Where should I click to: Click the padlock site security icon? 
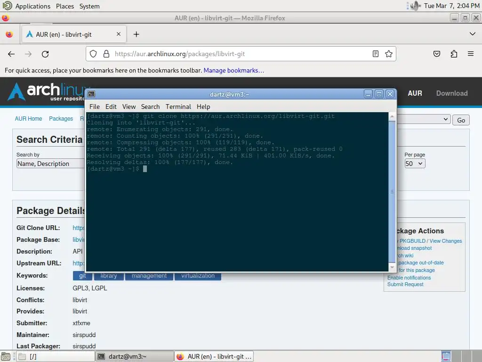[x=106, y=54]
